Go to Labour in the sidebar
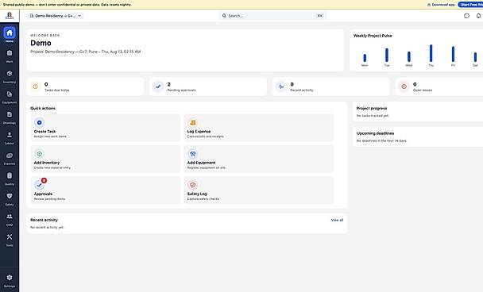The width and height of the screenshot is (483, 292). tap(10, 137)
